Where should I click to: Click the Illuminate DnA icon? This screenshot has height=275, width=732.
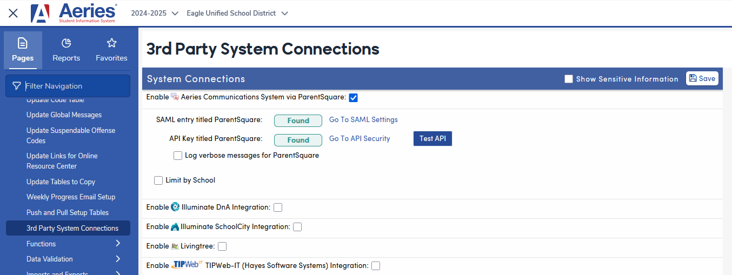click(175, 207)
